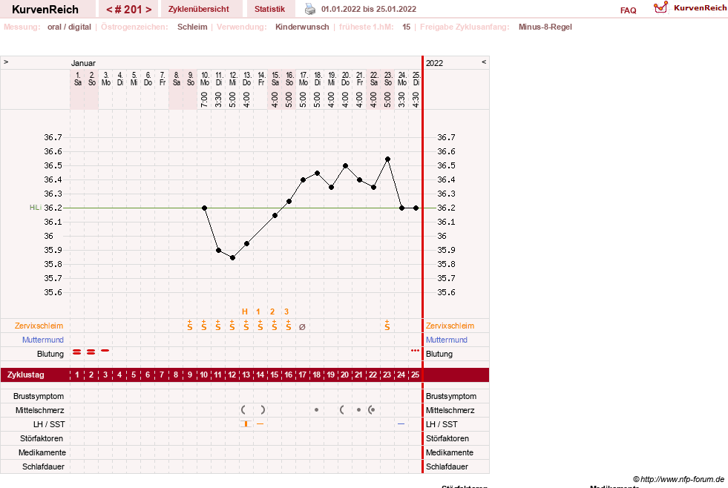728x488 pixels.
Task: Click the oral / digital measurement value
Action: pos(69,27)
